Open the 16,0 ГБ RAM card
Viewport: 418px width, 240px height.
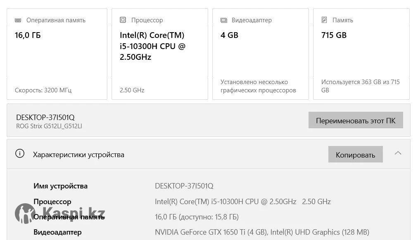coord(57,54)
